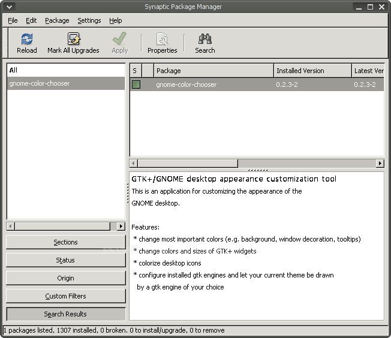391x338 pixels.
Task: Open the Package menu
Action: [57, 20]
